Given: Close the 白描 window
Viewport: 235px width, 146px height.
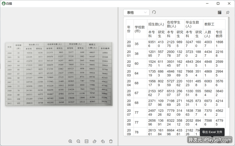Looking at the screenshot, I should (x=229, y=3).
